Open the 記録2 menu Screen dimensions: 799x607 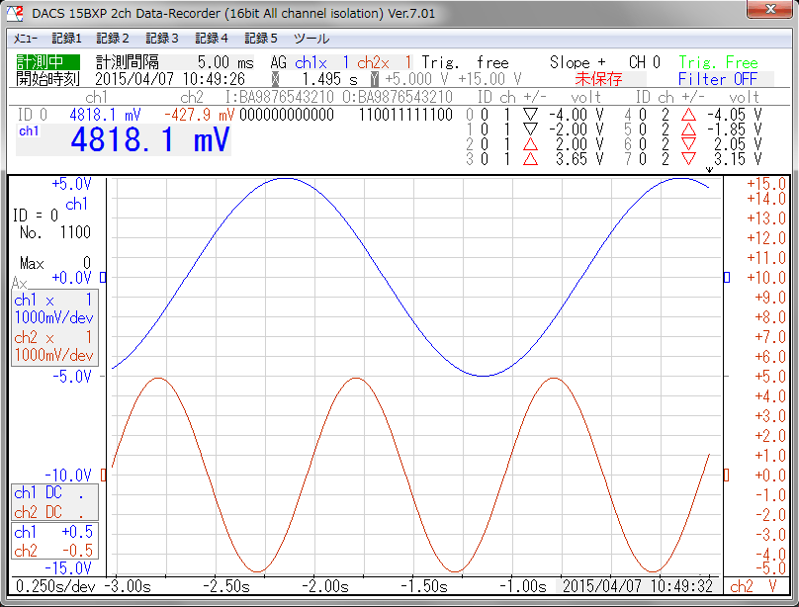(113, 39)
